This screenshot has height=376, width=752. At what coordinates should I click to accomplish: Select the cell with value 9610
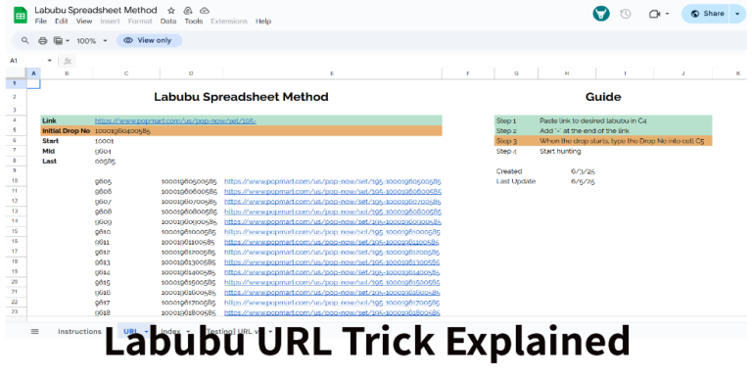click(x=126, y=232)
